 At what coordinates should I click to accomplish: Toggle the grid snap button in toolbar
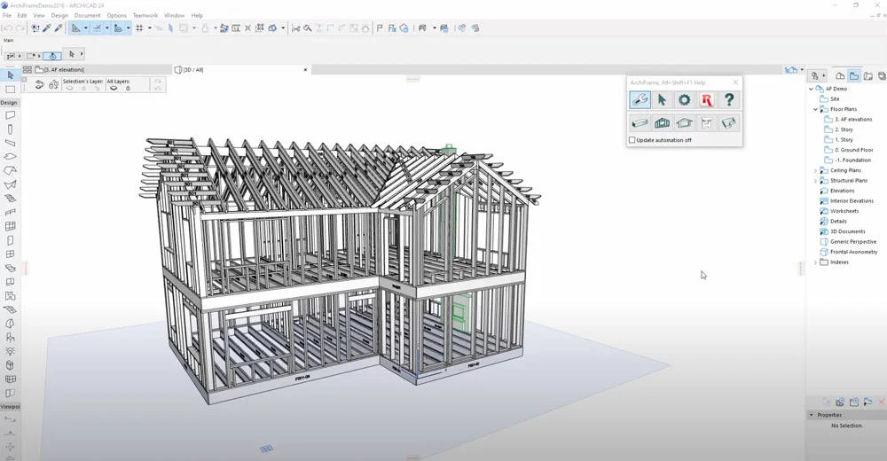point(139,28)
